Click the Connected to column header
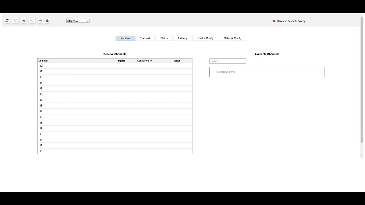The image size is (365, 205). [144, 61]
